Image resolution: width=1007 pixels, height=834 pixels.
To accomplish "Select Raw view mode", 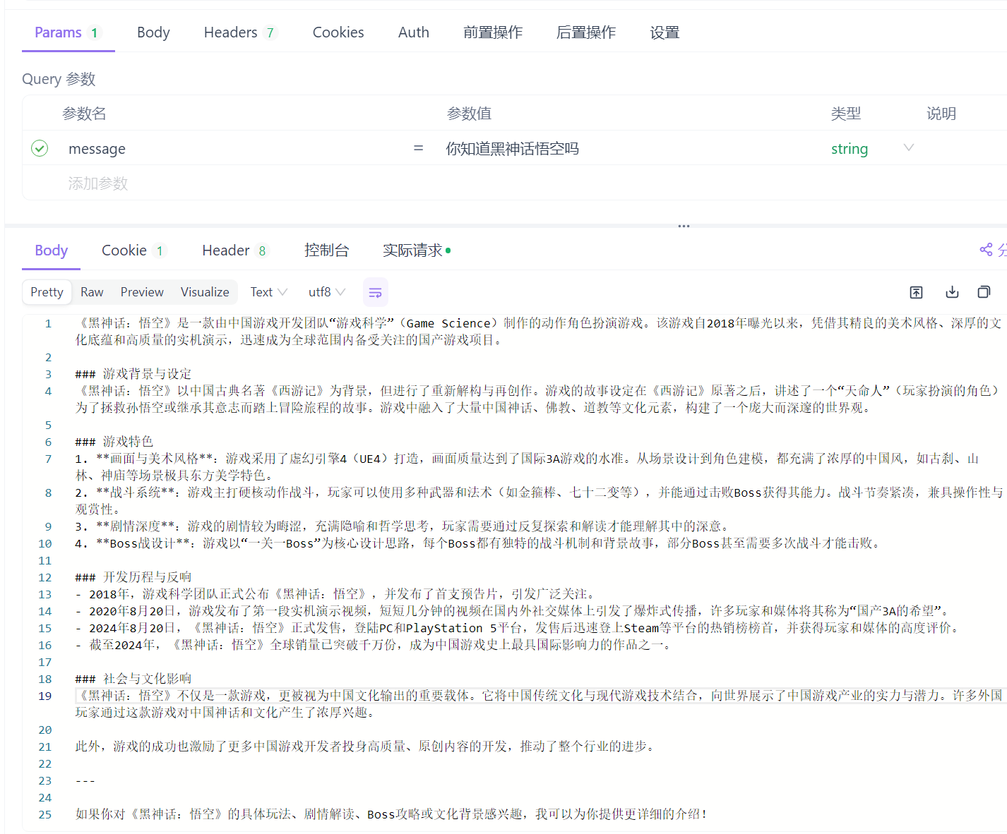I will click(92, 292).
